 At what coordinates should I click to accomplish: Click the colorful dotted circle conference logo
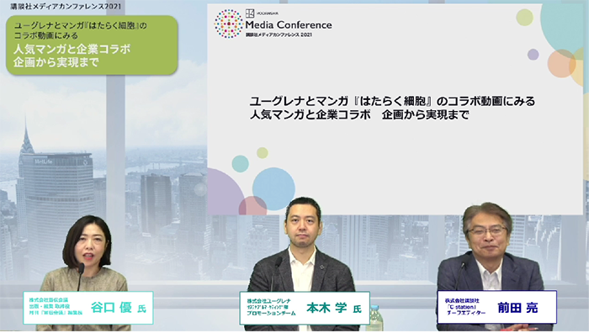click(228, 24)
